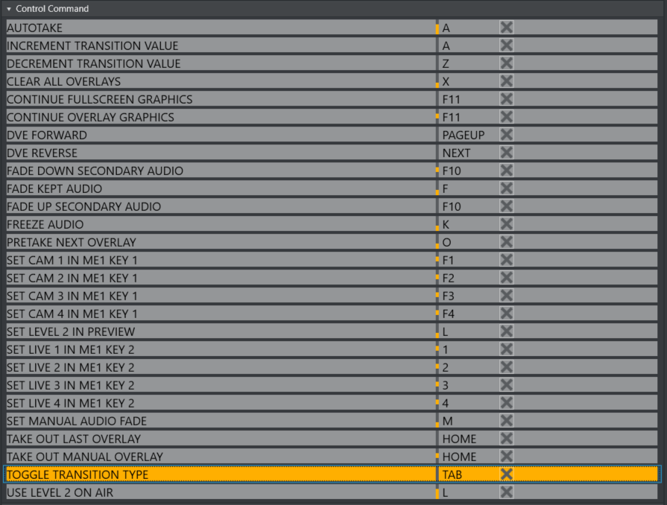Choose the TAKE OUT LAST OVERLAY command
The height and width of the screenshot is (505, 667).
pyautogui.click(x=221, y=439)
